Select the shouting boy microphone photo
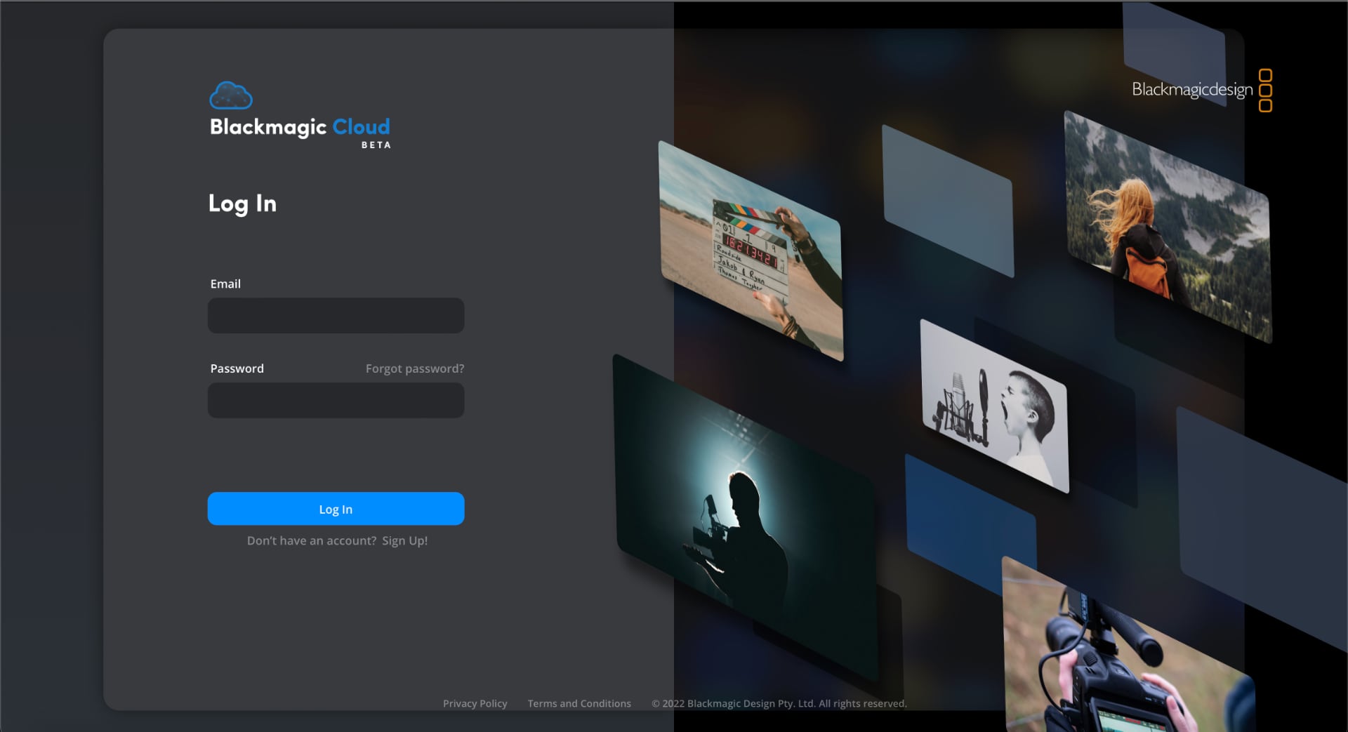 pyautogui.click(x=995, y=406)
